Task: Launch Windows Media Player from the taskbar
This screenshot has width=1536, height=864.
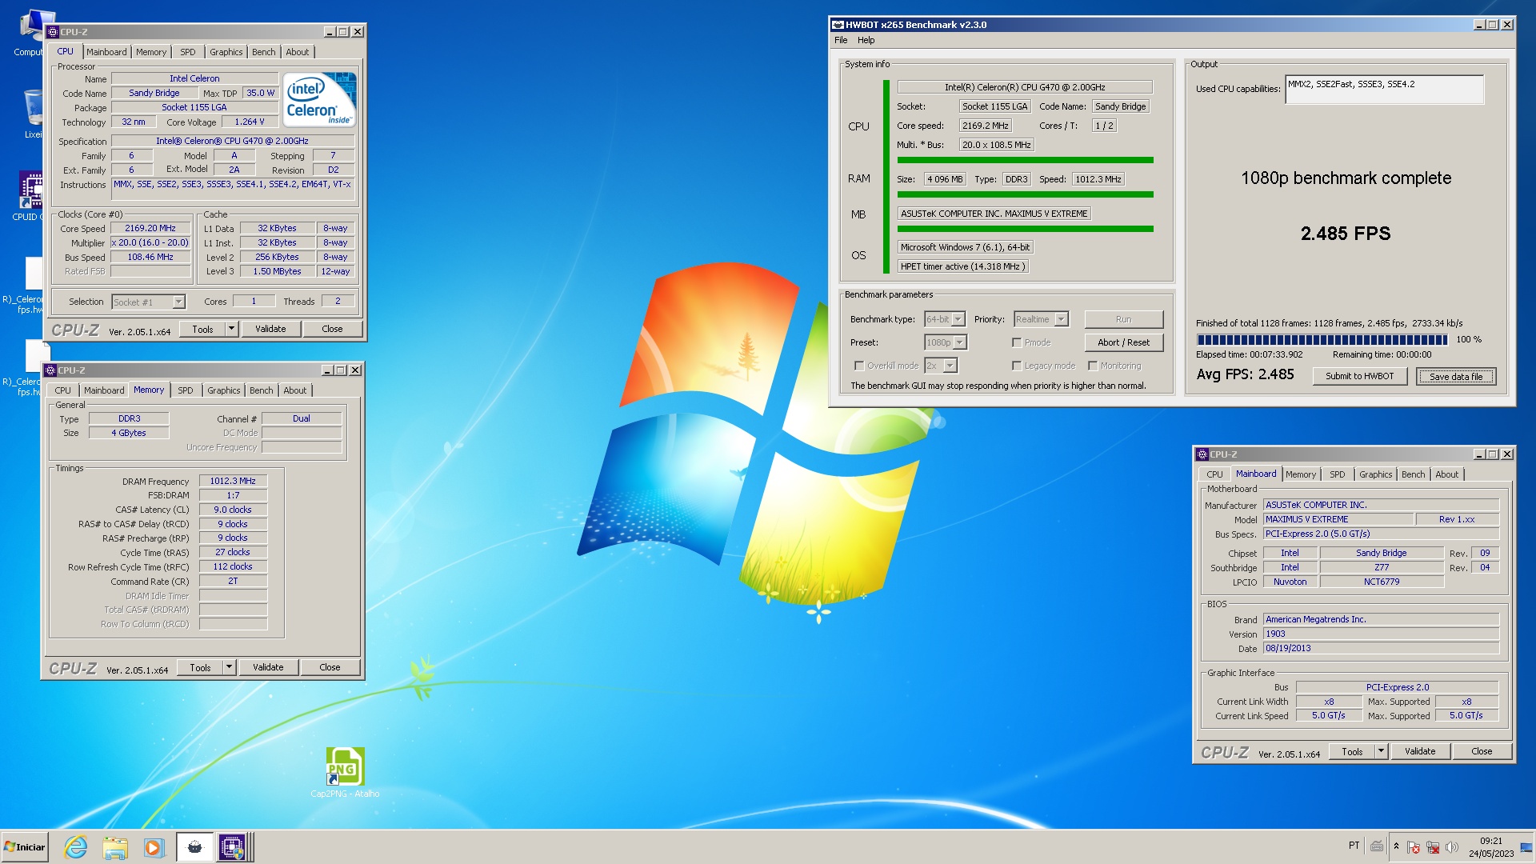Action: (154, 847)
